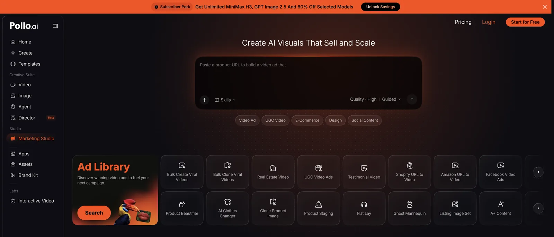Collapse the sidebar with the panel icon
The width and height of the screenshot is (554, 237).
(55, 26)
